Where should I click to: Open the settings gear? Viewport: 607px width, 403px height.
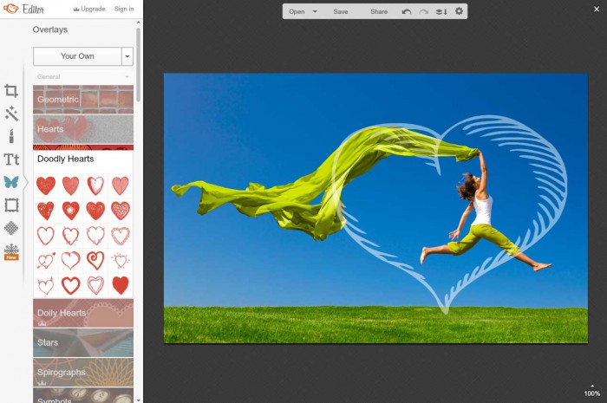point(459,12)
